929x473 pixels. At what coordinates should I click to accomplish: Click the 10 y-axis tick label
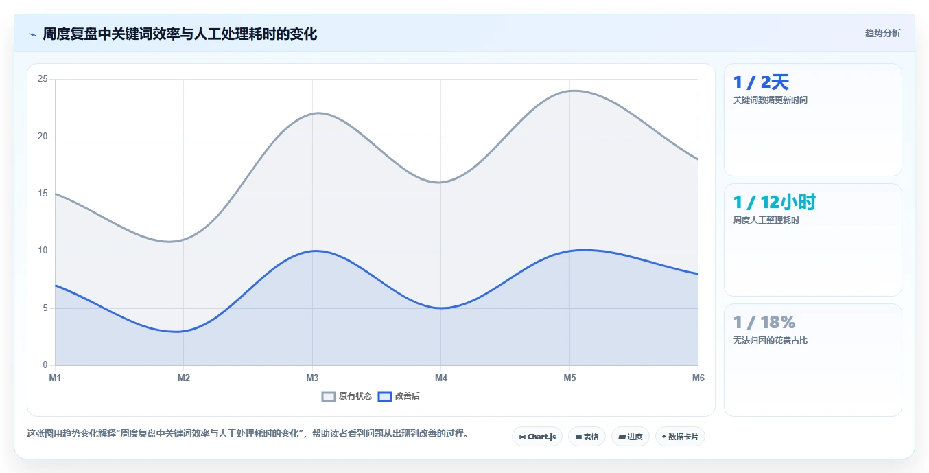pos(43,251)
